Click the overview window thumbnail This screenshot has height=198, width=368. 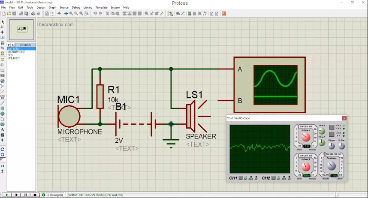coord(21,30)
